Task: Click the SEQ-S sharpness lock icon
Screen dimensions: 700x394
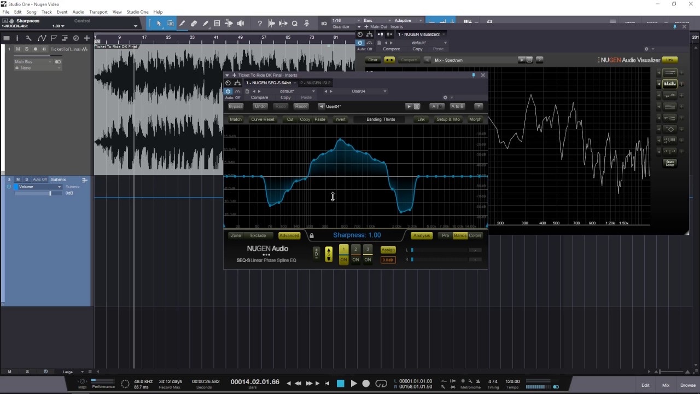Action: point(312,236)
